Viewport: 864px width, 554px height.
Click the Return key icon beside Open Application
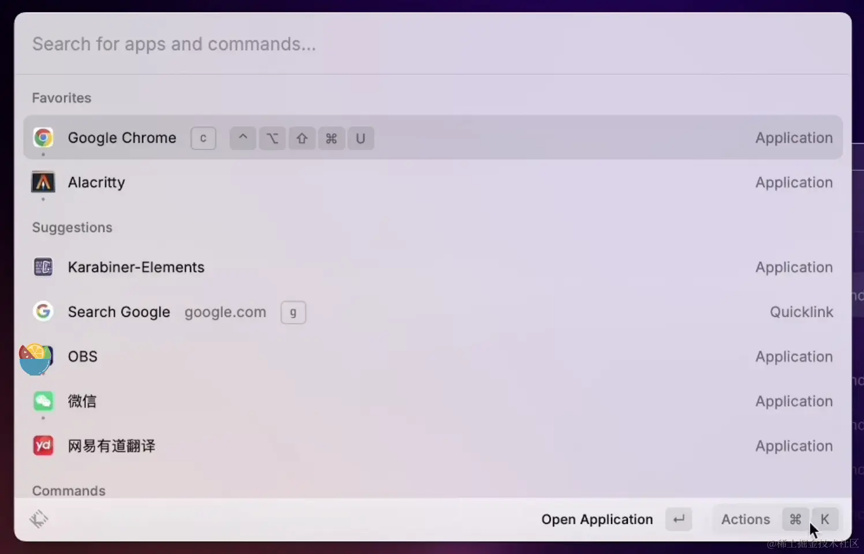[679, 519]
